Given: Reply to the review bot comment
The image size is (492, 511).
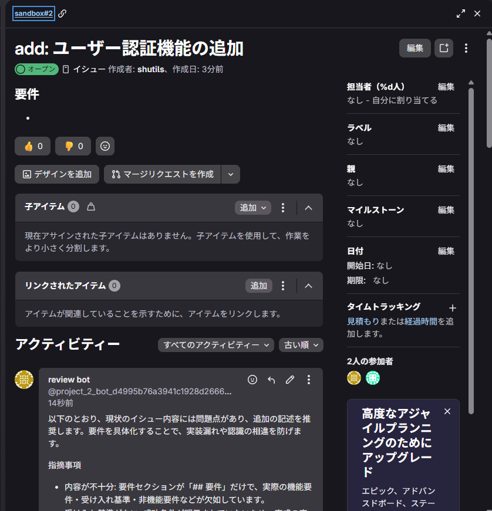Looking at the screenshot, I should pyautogui.click(x=271, y=380).
